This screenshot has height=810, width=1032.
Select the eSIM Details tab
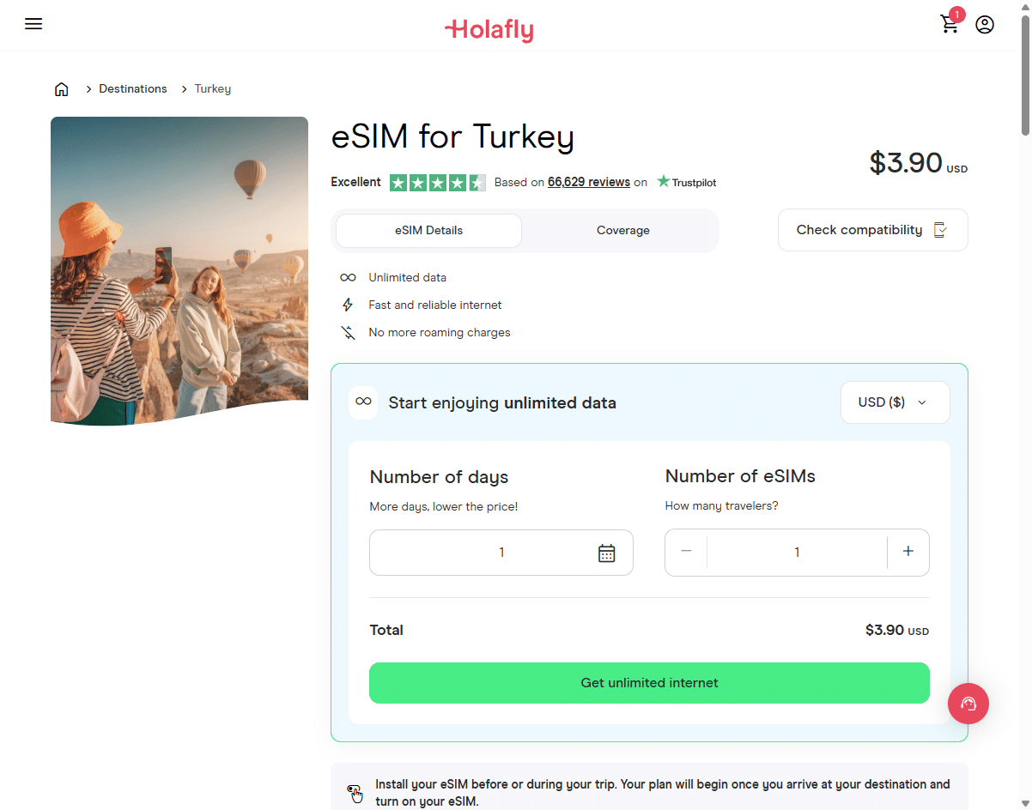pos(428,230)
